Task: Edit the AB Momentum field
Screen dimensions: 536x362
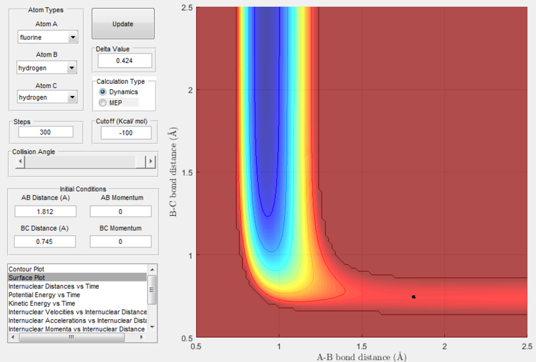Action: pos(121,211)
